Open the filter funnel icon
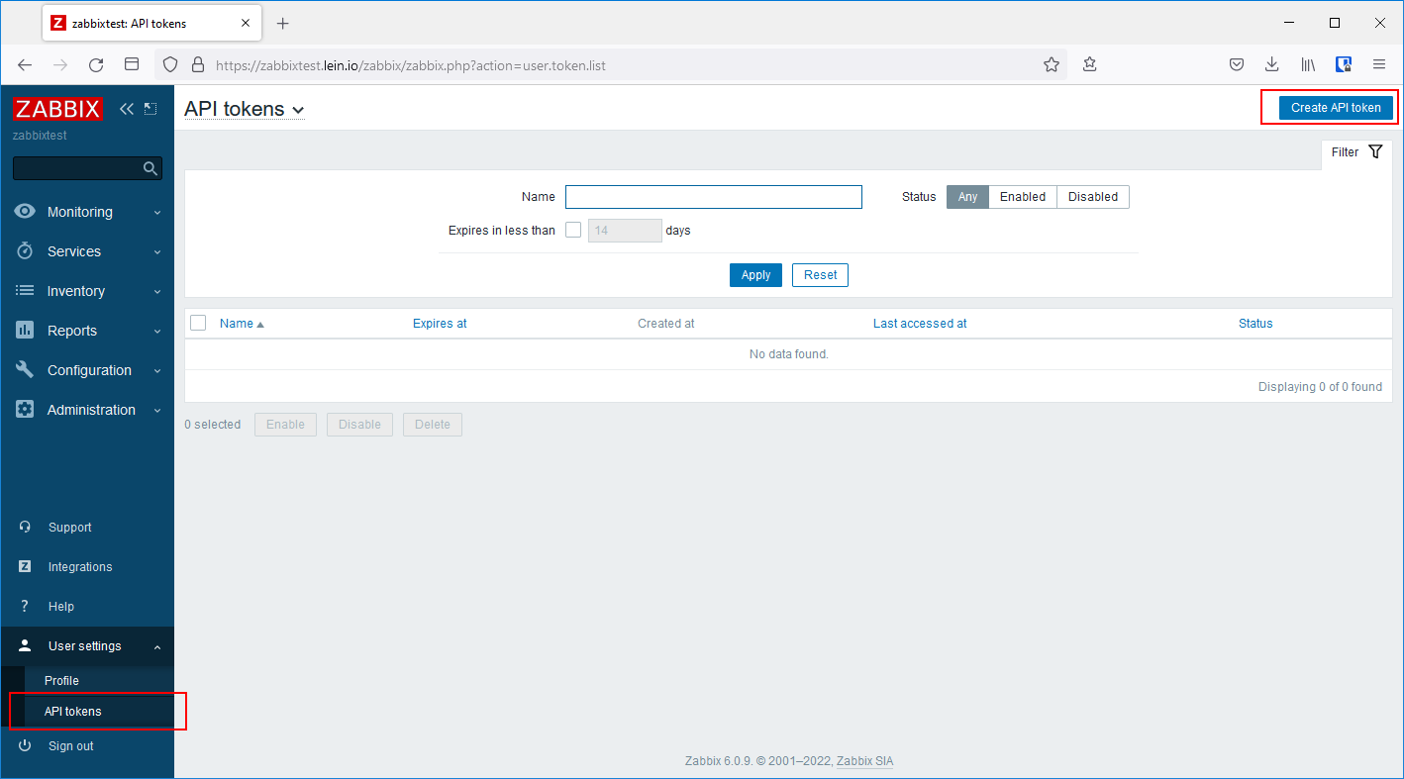This screenshot has height=779, width=1404. (1375, 151)
